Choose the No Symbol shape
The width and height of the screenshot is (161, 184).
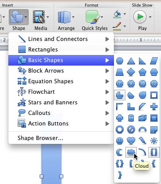[x=131, y=129]
